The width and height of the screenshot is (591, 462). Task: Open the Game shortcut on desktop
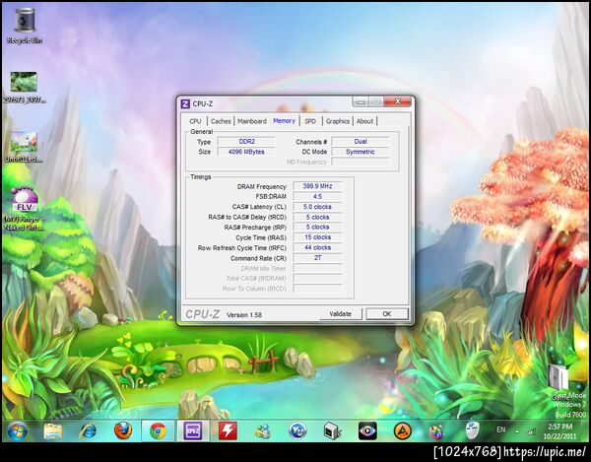(558, 381)
